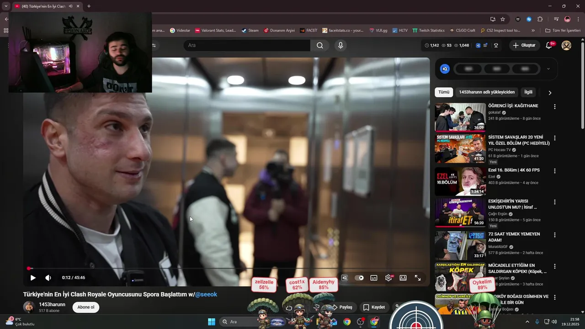The width and height of the screenshot is (585, 329).
Task: Open the @seeok mention link
Action: click(206, 294)
